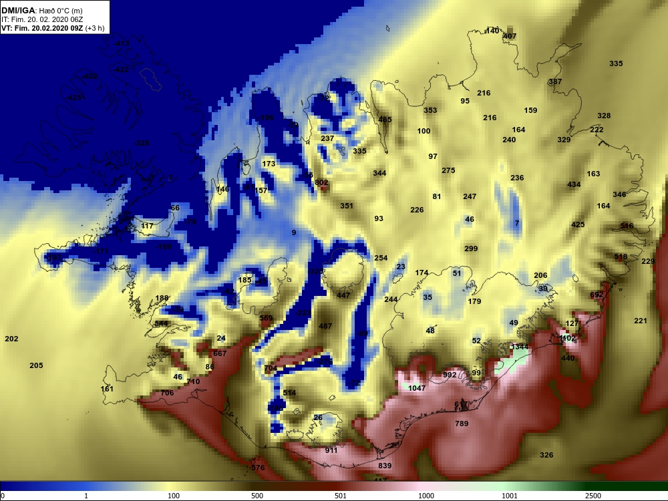Click the map value '704'
668x501 pixels.
271,369
